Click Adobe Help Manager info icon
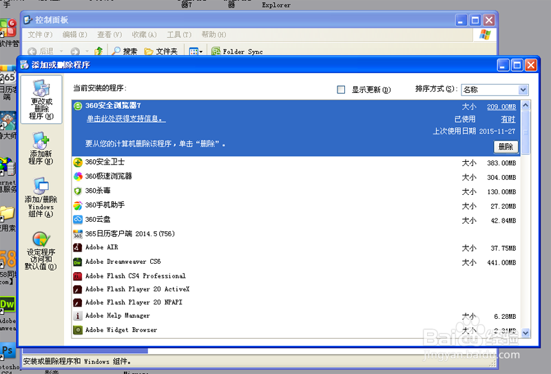Screen dimensions: 551x374 78,315
